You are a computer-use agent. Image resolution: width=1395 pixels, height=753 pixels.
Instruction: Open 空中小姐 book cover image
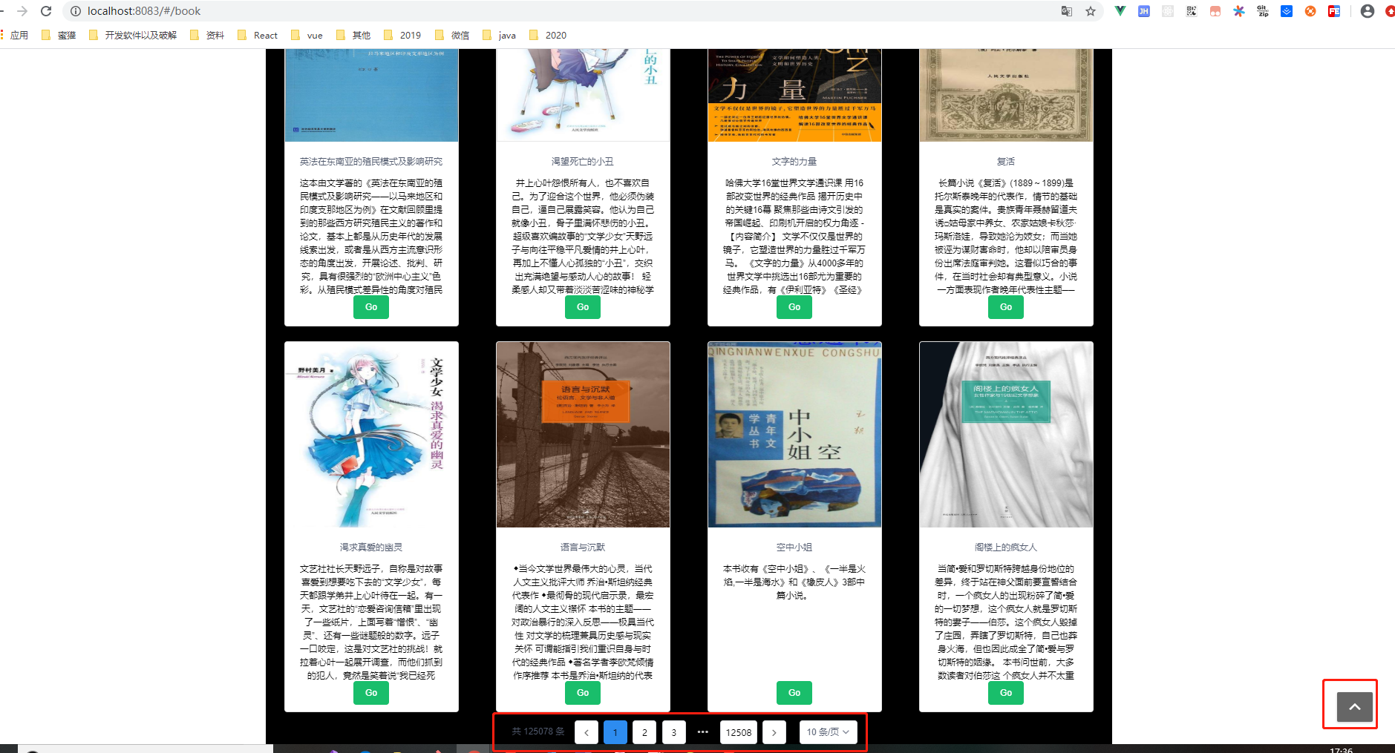pos(794,435)
